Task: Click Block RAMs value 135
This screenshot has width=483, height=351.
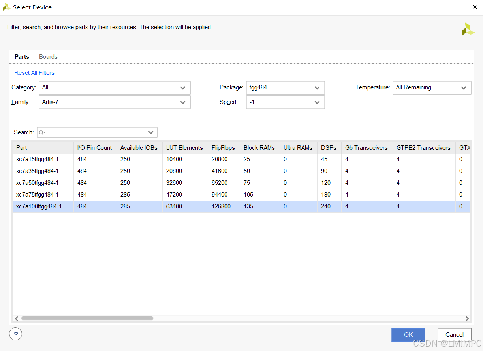Action: (x=248, y=206)
